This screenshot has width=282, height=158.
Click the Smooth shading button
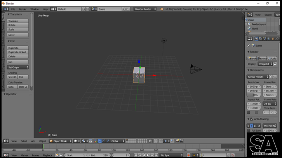click(x=12, y=77)
